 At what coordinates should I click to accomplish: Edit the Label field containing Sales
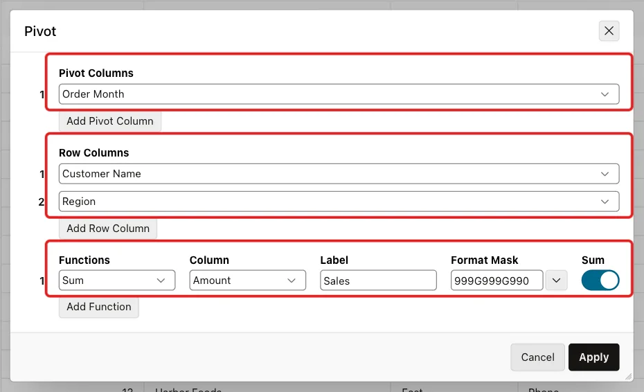pyautogui.click(x=378, y=280)
